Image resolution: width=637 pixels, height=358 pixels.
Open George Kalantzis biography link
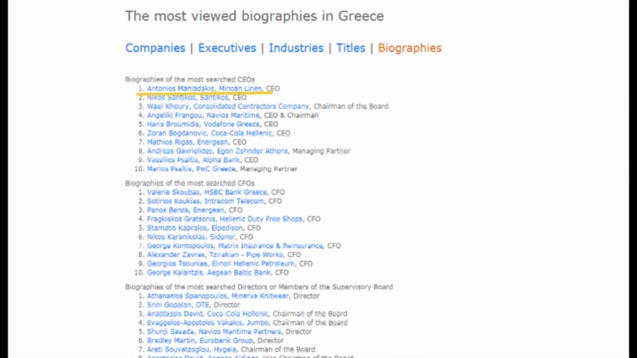coord(174,272)
